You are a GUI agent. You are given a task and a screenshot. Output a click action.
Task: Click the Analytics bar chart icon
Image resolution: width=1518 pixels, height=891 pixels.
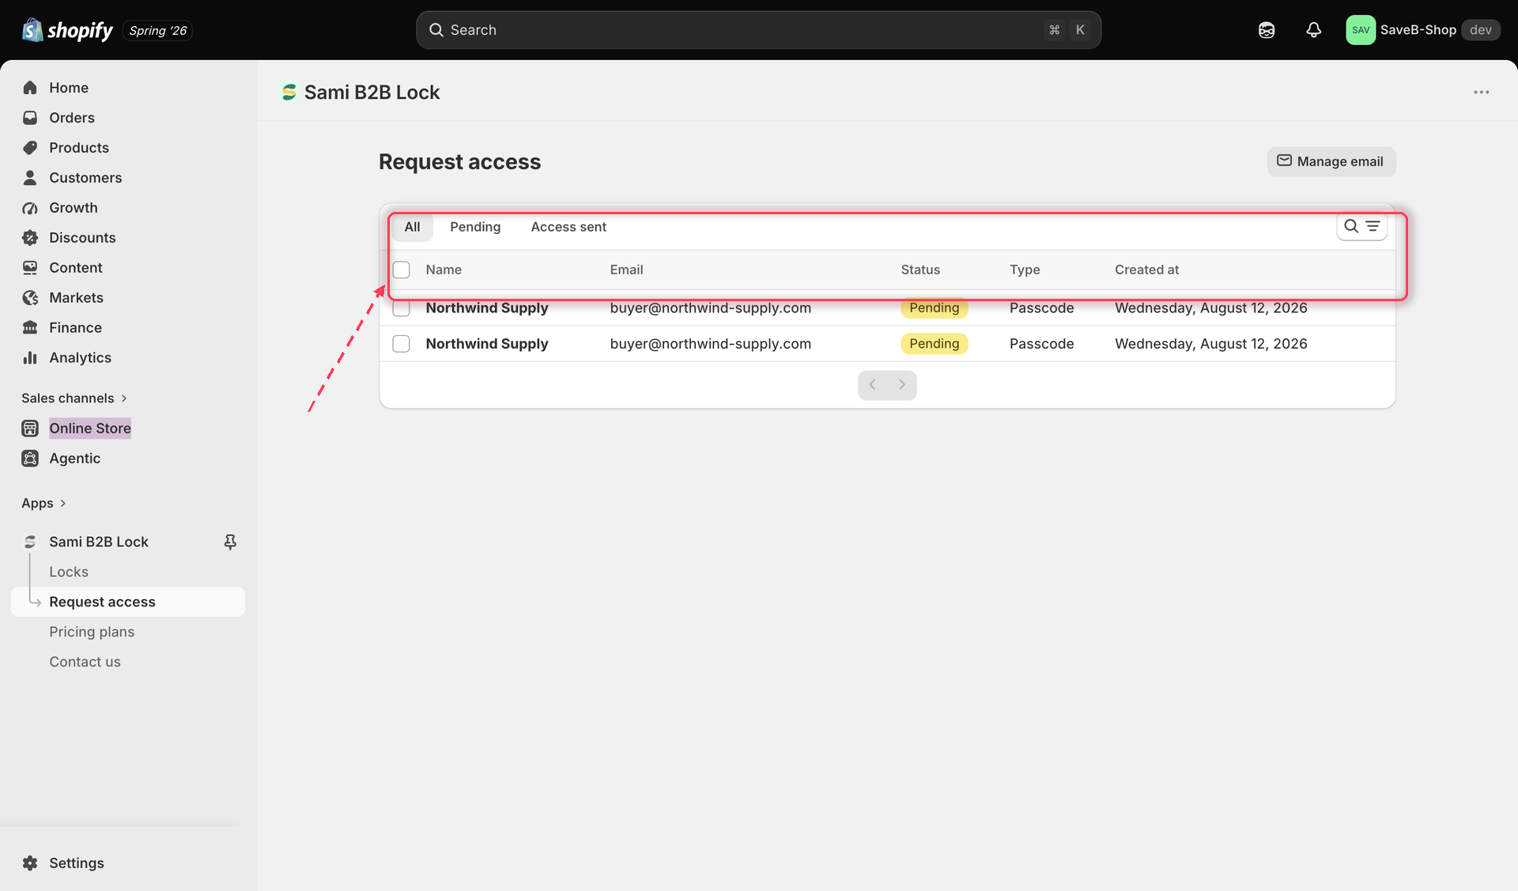[30, 358]
